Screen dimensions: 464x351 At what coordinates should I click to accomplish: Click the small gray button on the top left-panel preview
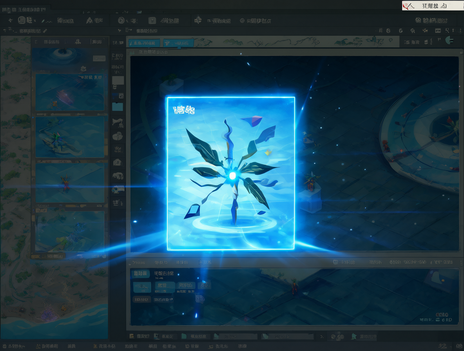(99, 58)
